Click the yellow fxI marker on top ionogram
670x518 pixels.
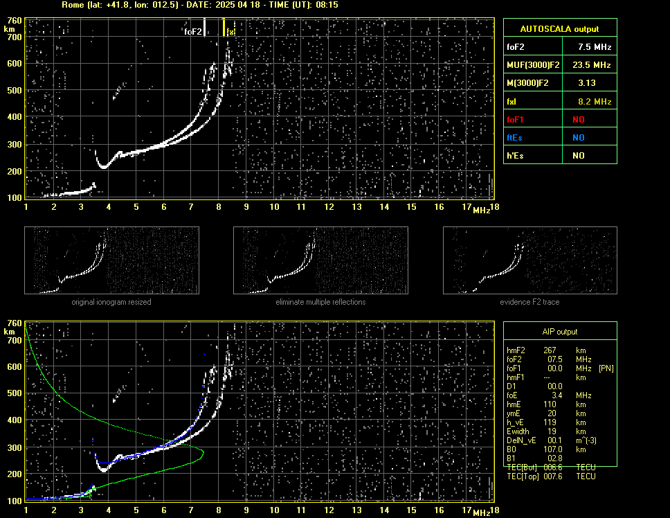point(224,27)
